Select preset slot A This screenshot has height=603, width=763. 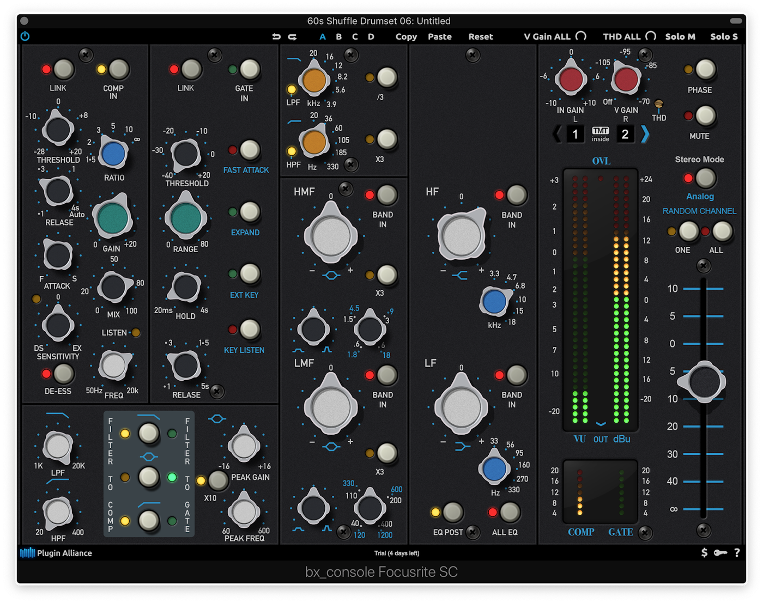click(x=323, y=36)
